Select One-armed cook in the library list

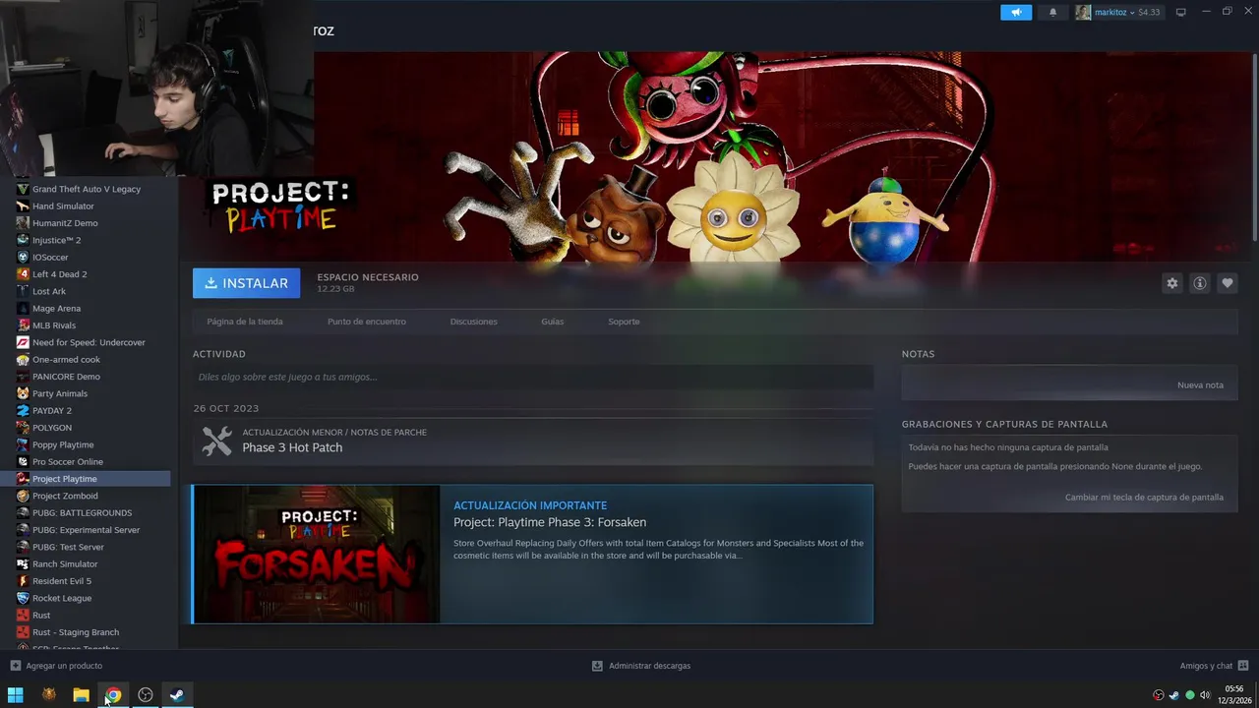(x=66, y=360)
